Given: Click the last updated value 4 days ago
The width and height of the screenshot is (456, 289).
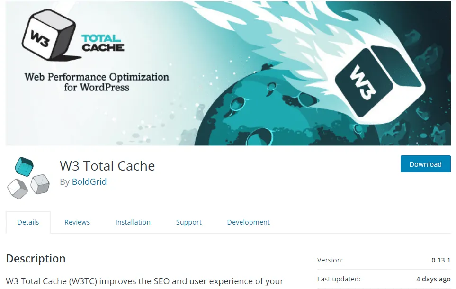Looking at the screenshot, I should tap(432, 279).
